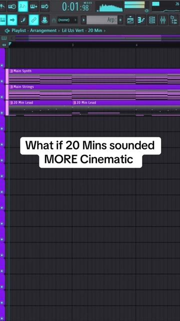
Task: Click the 0:01:98 time display
Action: coord(76,7)
